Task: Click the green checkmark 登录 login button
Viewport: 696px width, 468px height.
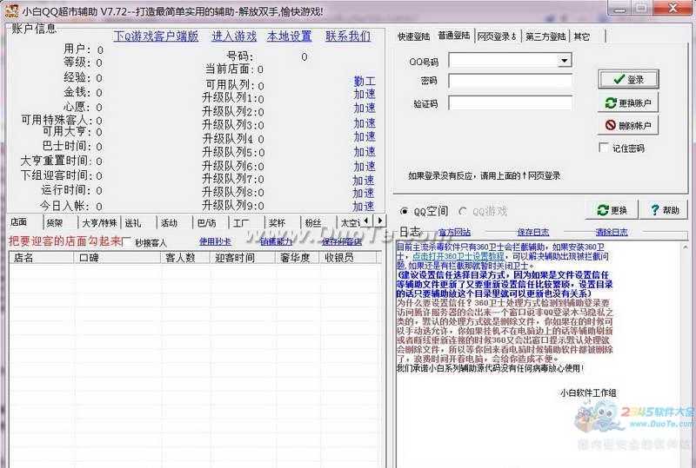Action: pos(628,79)
